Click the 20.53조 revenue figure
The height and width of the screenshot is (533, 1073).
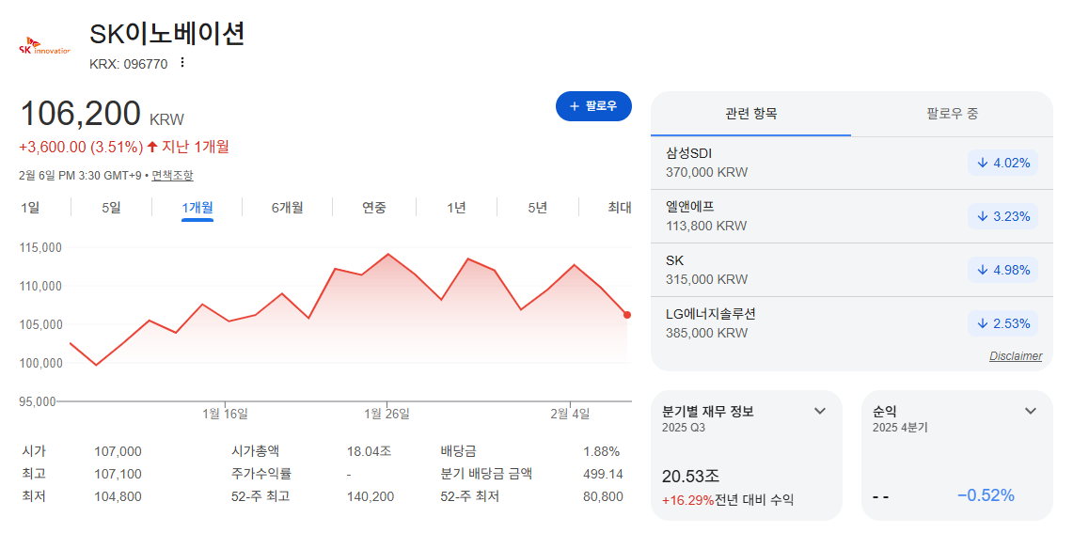(x=691, y=477)
